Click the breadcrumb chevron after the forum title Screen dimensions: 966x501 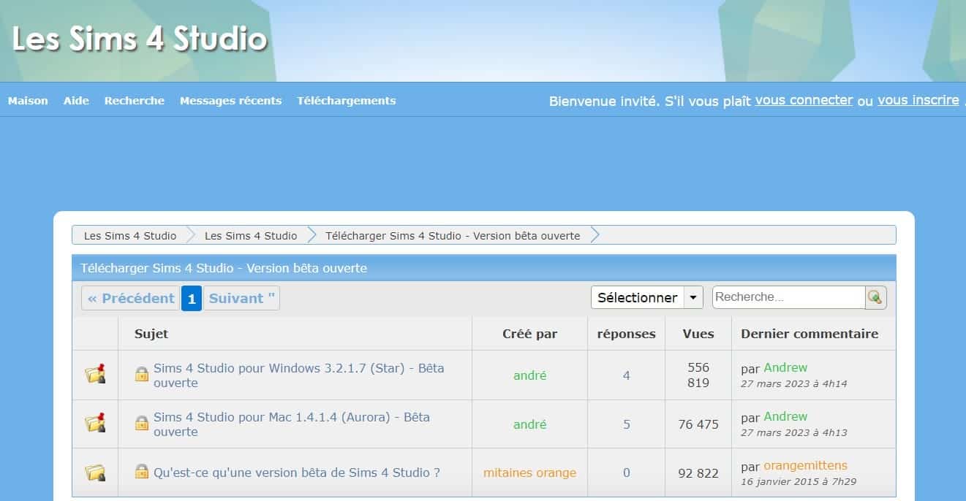(595, 235)
